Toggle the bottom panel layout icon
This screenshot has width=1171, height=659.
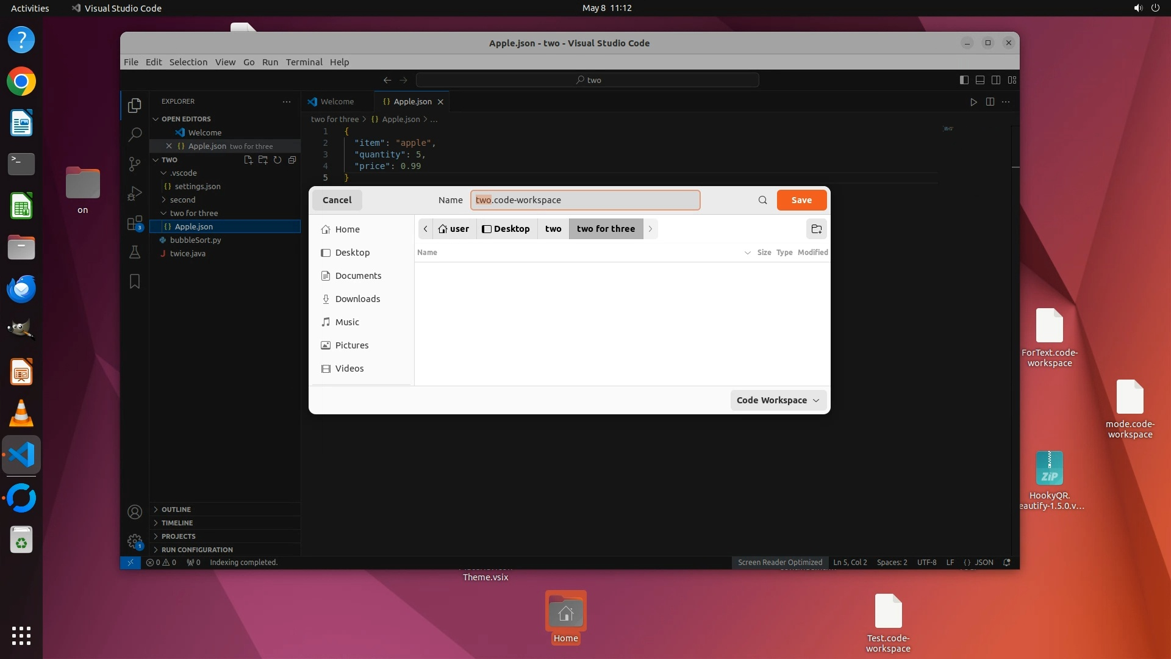tap(980, 80)
